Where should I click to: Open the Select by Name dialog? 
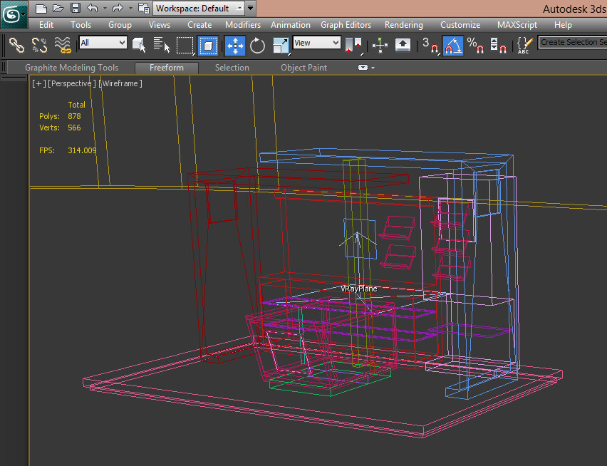tap(161, 46)
